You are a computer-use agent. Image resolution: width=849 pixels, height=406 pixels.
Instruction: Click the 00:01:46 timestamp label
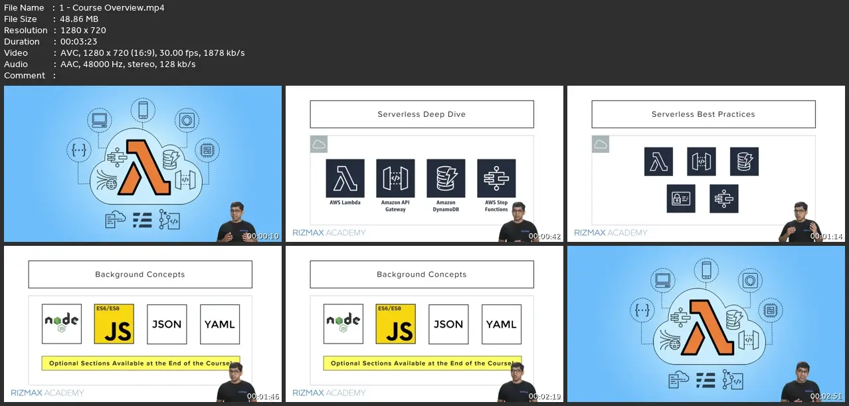[264, 396]
